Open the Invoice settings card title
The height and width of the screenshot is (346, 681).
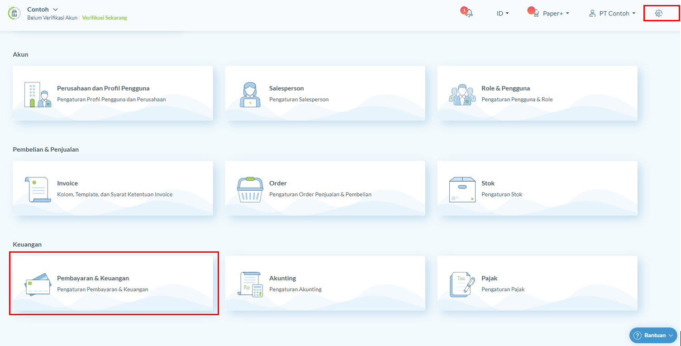67,183
